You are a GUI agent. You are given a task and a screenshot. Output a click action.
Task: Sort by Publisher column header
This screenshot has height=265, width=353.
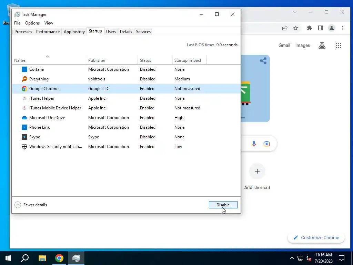click(x=112, y=60)
